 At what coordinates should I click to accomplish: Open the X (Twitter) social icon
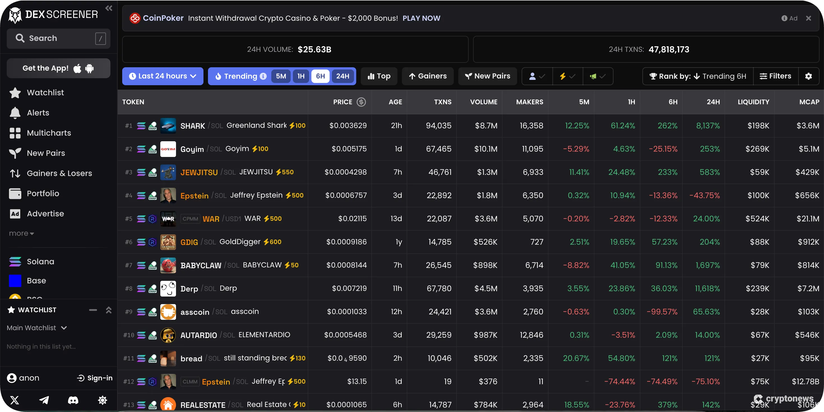(15, 400)
